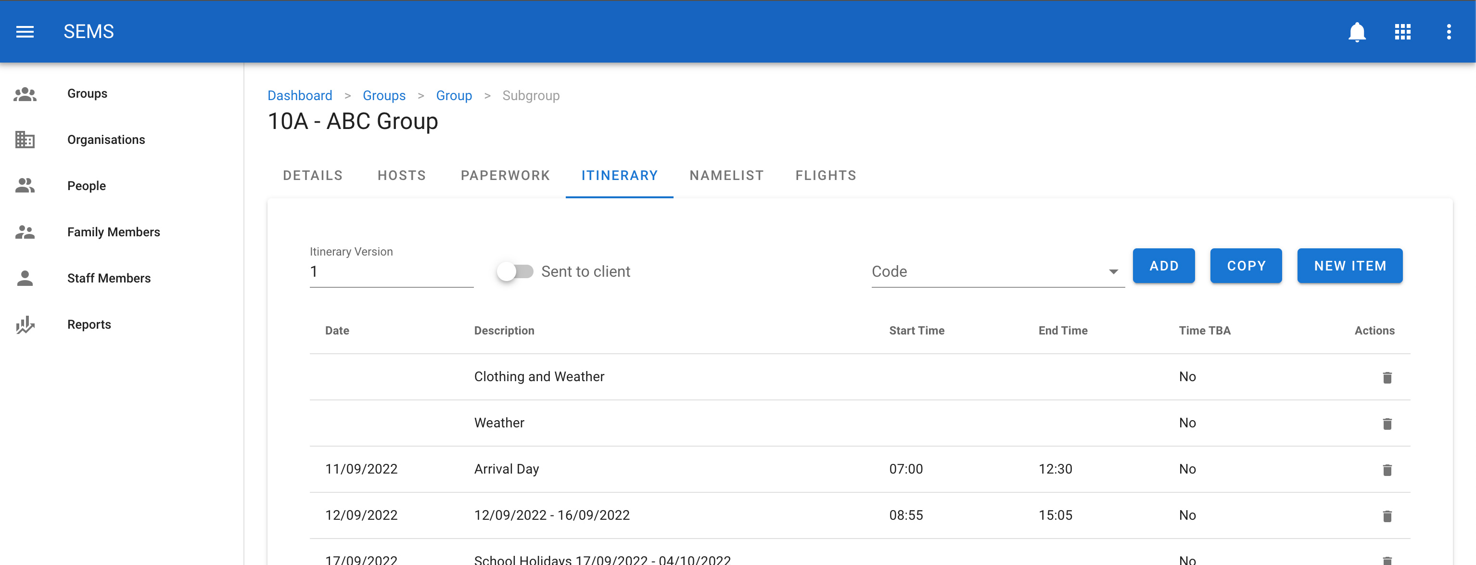Delete the Arrival Day itinerary item
This screenshot has width=1476, height=565.
[1387, 469]
